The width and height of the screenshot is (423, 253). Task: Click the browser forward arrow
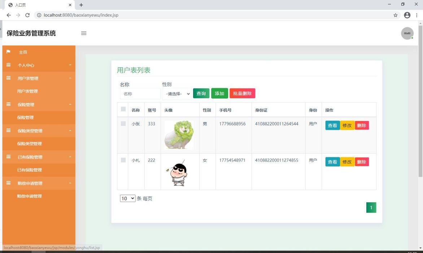(18, 15)
